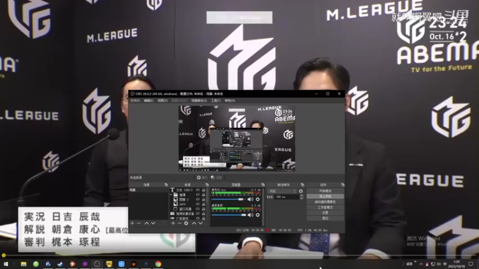Screen dimensions: 479x269
Task: Pop out the 混音器 audio mixer dock
Action: [x=263, y=185]
